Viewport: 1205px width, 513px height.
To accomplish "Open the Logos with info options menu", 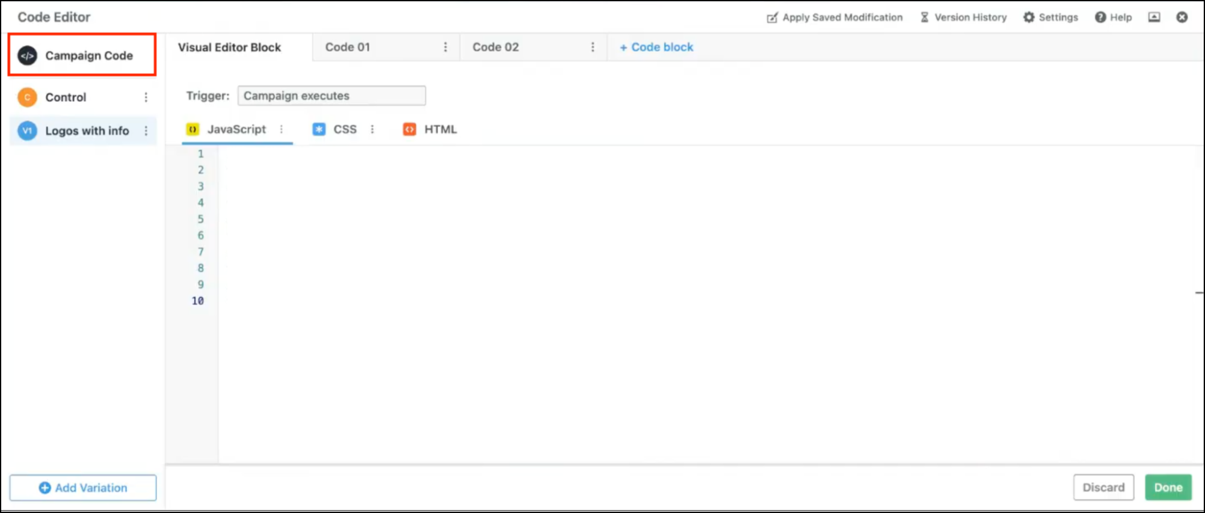I will [146, 131].
